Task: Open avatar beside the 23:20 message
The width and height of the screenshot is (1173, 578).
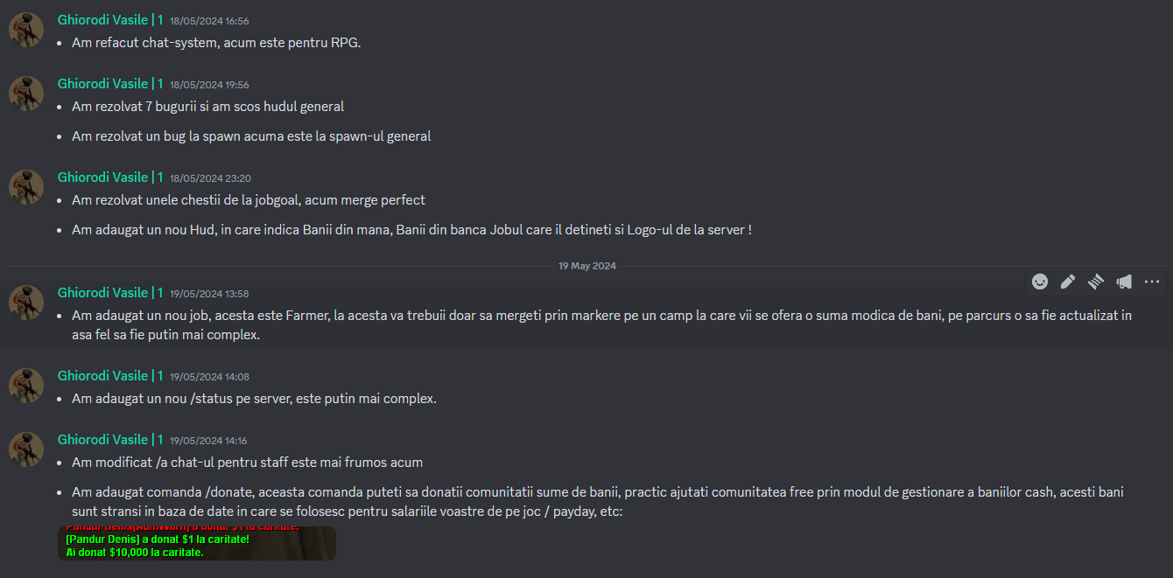Action: pos(26,187)
